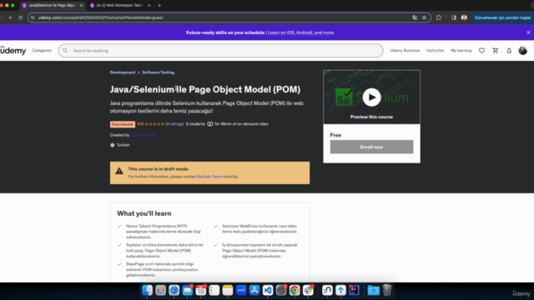Open the Downloads folder in the Dock
The height and width of the screenshot is (300, 534).
373,290
